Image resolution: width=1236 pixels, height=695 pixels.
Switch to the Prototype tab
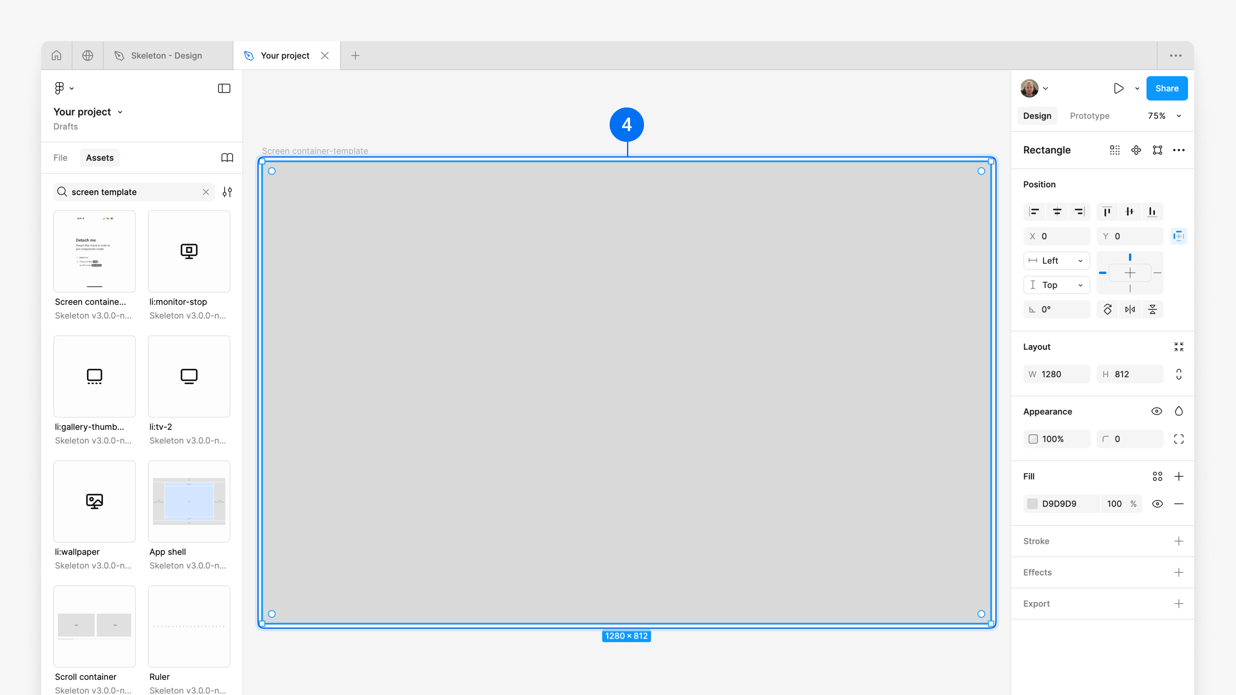point(1089,116)
